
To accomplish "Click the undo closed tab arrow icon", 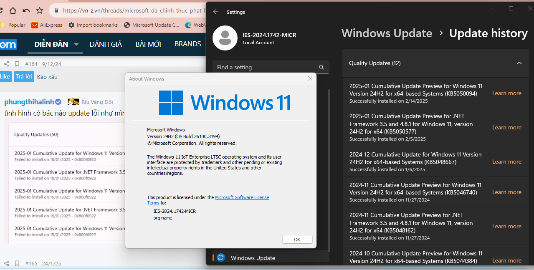I will [x=26, y=10].
